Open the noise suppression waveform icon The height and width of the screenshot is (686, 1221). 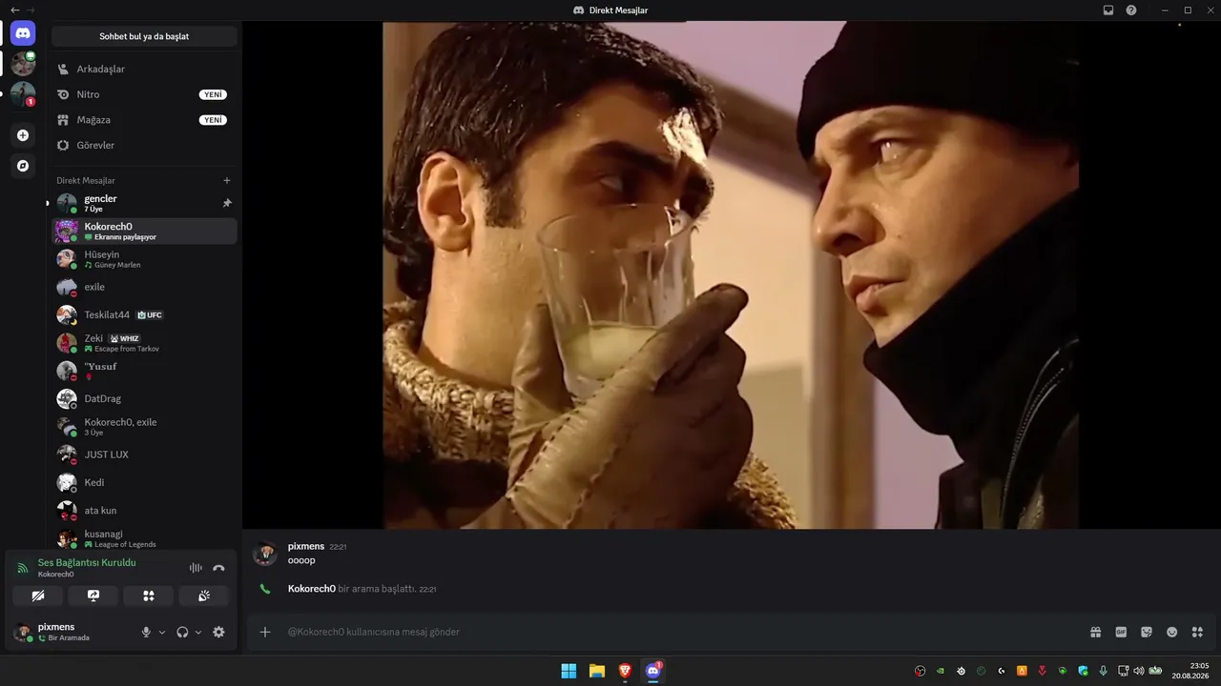(196, 568)
